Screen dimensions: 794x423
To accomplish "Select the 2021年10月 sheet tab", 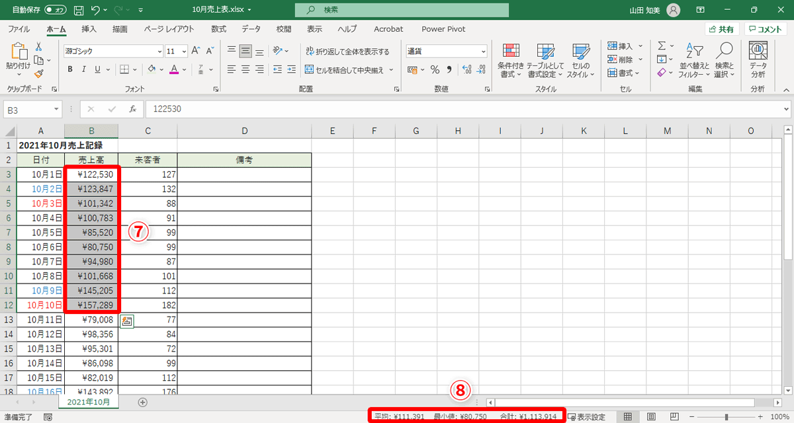I will (x=88, y=401).
